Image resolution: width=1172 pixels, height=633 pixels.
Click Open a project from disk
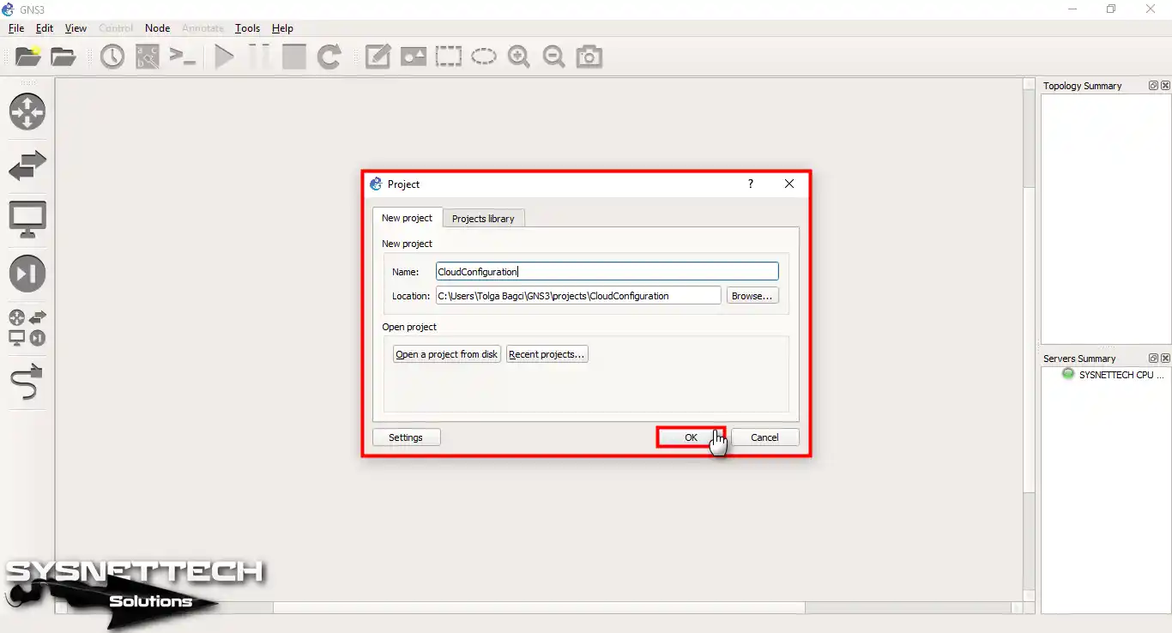446,354
